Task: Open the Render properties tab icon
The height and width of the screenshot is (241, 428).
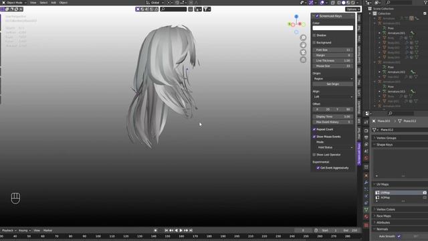Action: 366,131
